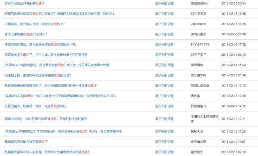Open the thread starting with '真被奥拉朱旺的数据吓到了'

pos(52,86)
